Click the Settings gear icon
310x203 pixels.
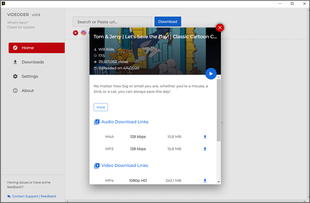tap(15, 76)
